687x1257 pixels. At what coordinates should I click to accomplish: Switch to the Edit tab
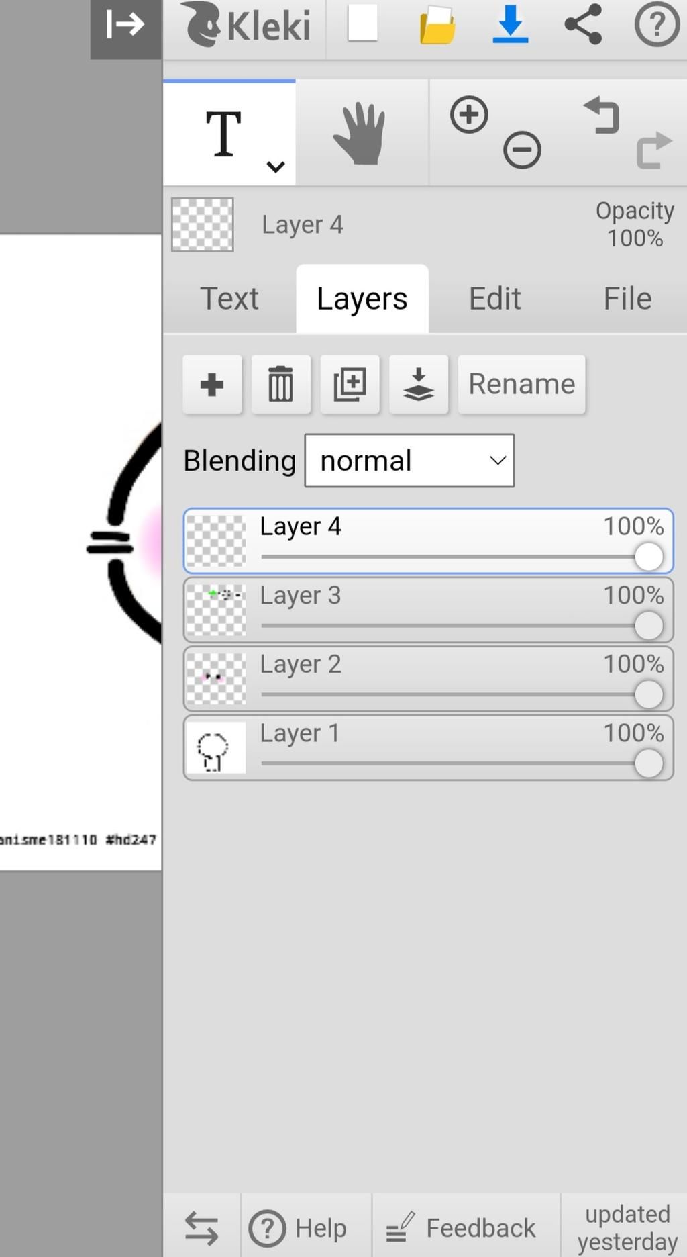pyautogui.click(x=494, y=299)
